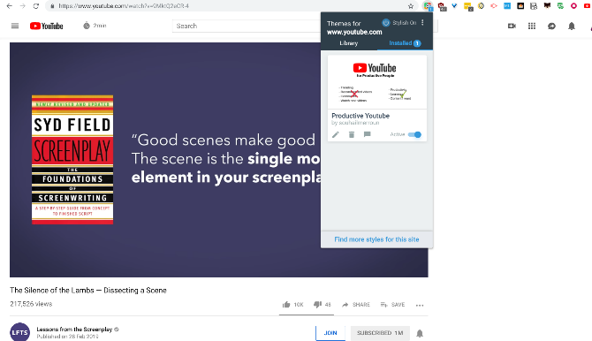Screen dimensions: 592x341
Task: Open comments for Productive Youtube style
Action: tap(367, 134)
